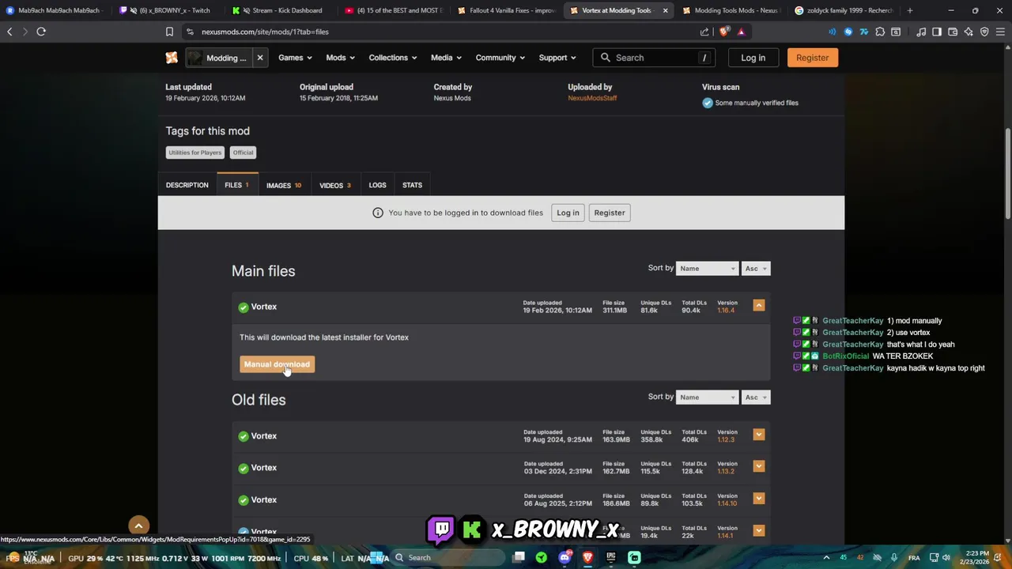Open the Brave VPN shield icon
Image resolution: width=1012 pixels, height=569 pixels.
[984, 32]
